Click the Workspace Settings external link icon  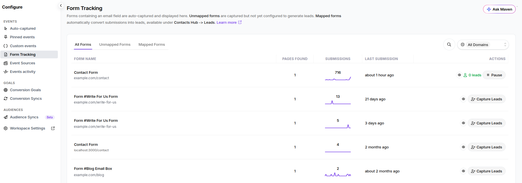[x=53, y=128]
